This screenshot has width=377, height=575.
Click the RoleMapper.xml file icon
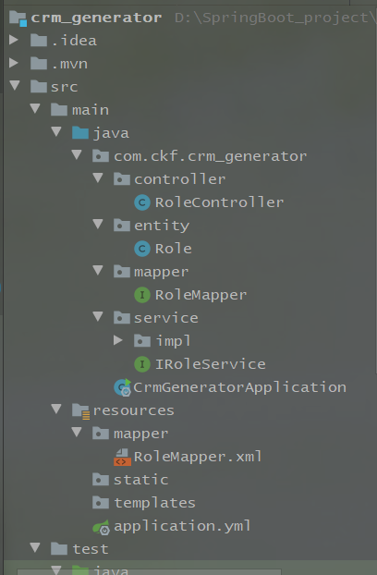click(122, 457)
